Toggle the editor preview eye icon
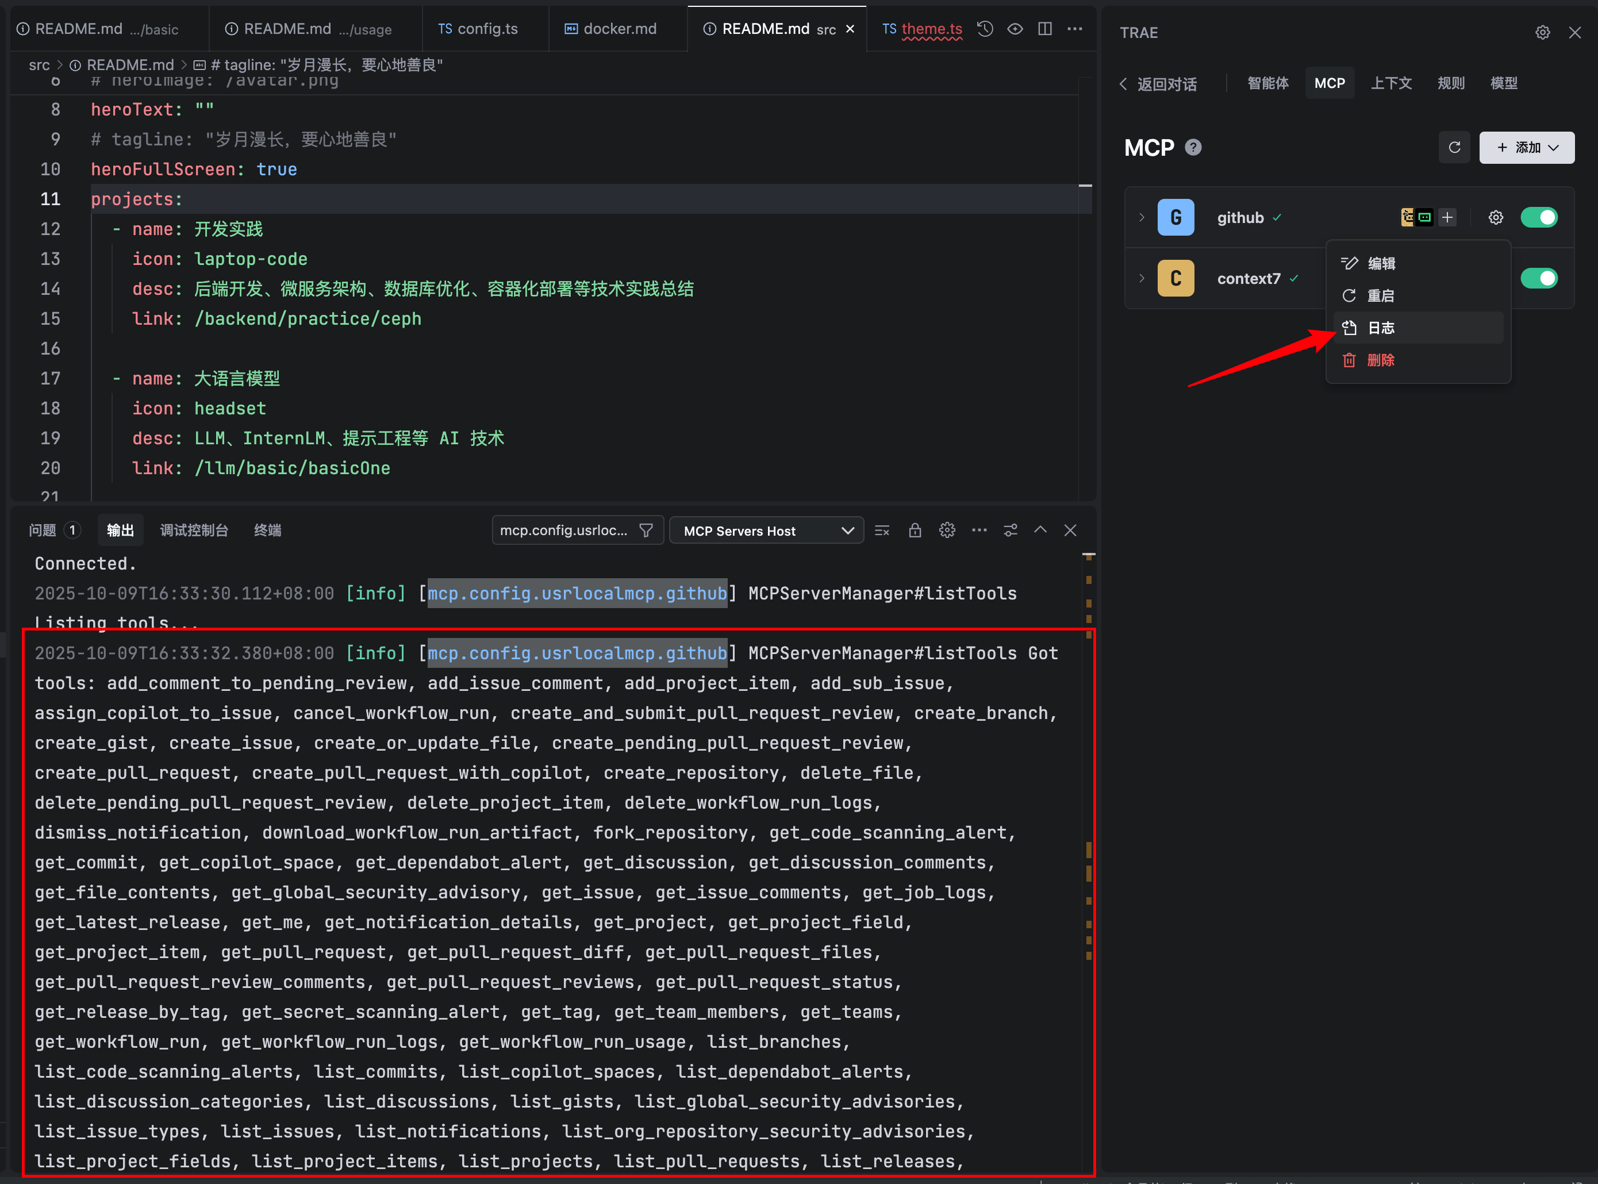The width and height of the screenshot is (1598, 1184). click(x=1015, y=29)
